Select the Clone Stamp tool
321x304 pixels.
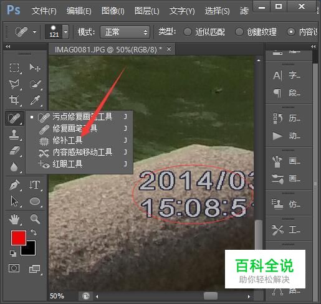point(14,135)
